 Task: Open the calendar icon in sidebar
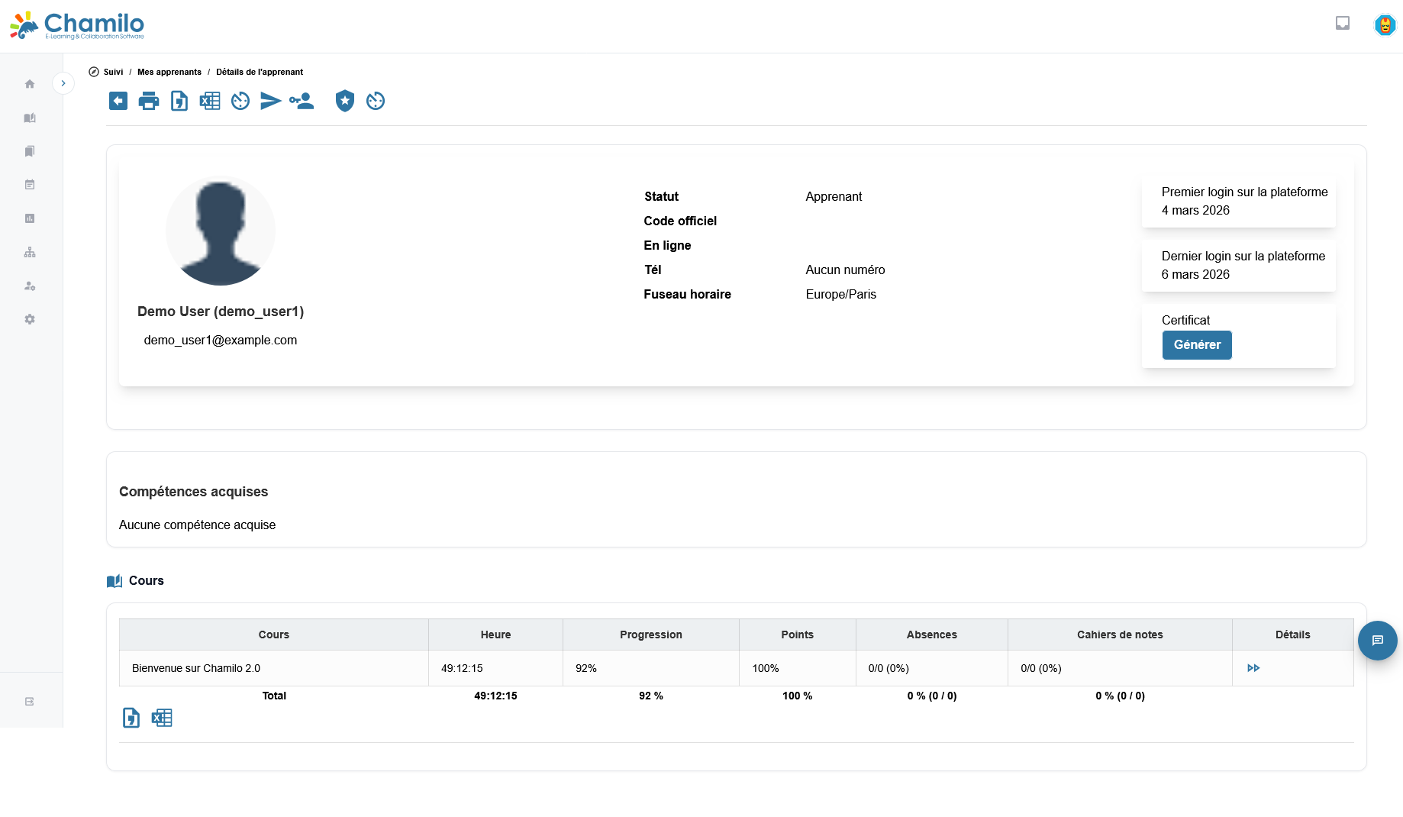(30, 185)
